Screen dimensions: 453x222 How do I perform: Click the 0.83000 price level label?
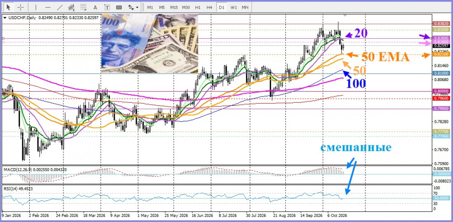pyautogui.click(x=440, y=38)
